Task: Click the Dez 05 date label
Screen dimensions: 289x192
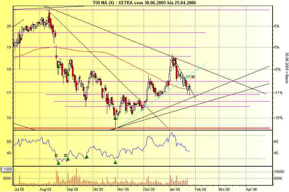Action: 149,189
